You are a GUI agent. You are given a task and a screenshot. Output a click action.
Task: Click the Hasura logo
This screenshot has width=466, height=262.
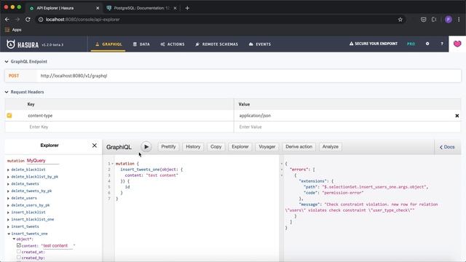pyautogui.click(x=23, y=44)
